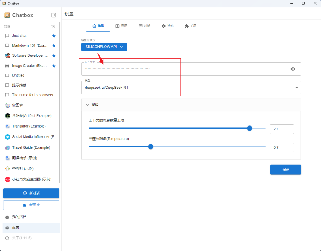This screenshot has width=321, height=251.
Task: Open 'The name for the convers…' chat
Action: tap(31, 95)
